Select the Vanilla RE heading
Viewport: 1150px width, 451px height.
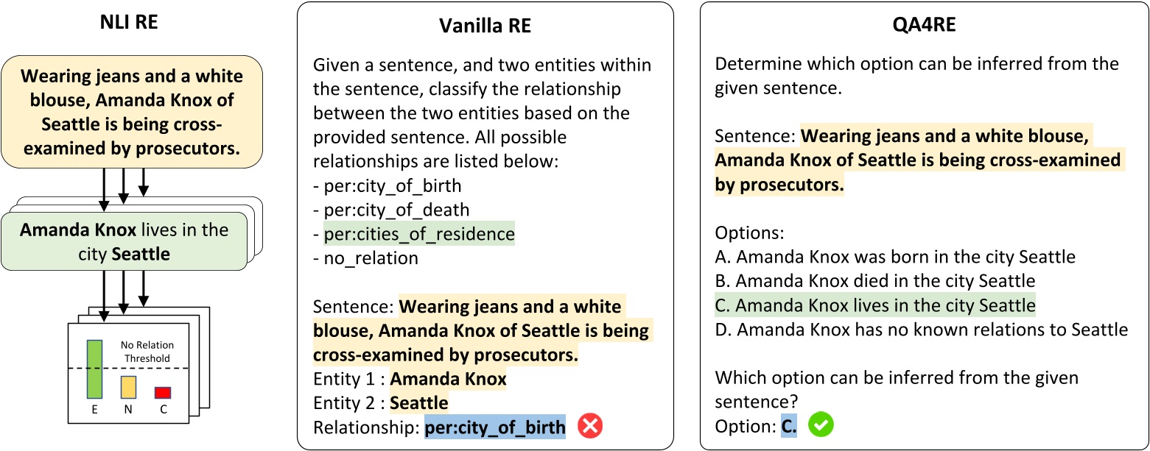485,26
